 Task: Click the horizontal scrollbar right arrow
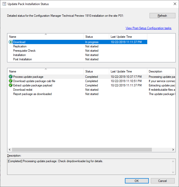[x=173, y=150]
